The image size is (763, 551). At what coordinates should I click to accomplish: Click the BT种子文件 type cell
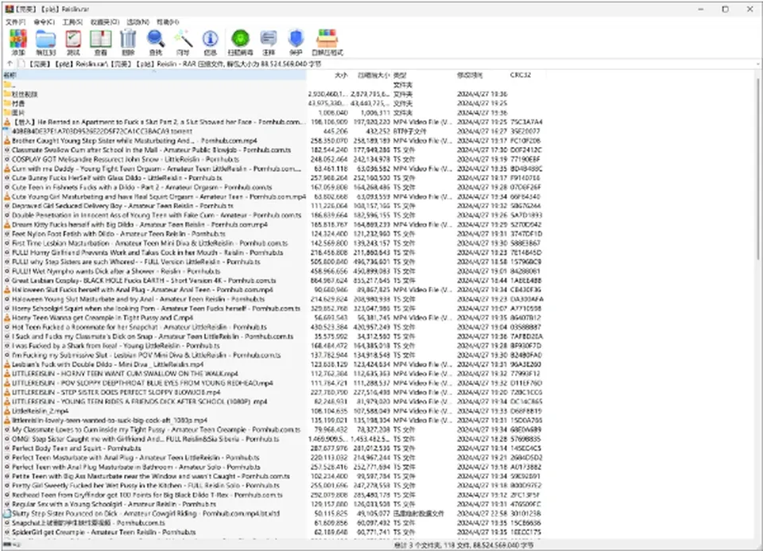tap(410, 131)
